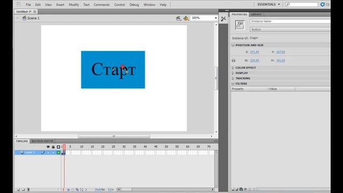Close the Untitled-3 document tab
Image resolution: width=343 pixels, height=193 pixels.
pyautogui.click(x=34, y=12)
